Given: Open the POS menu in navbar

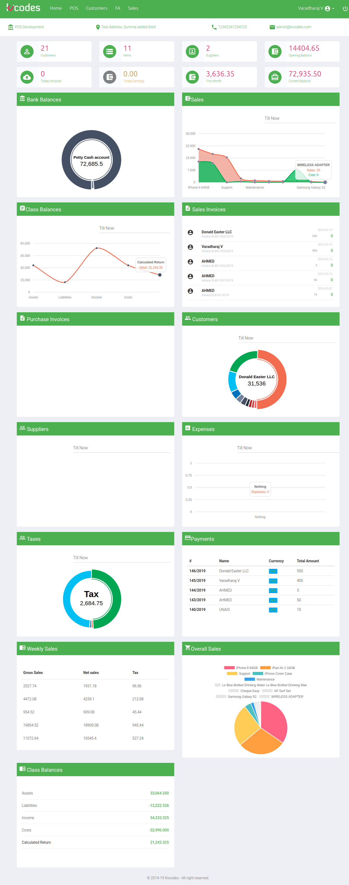Looking at the screenshot, I should click(x=74, y=8).
